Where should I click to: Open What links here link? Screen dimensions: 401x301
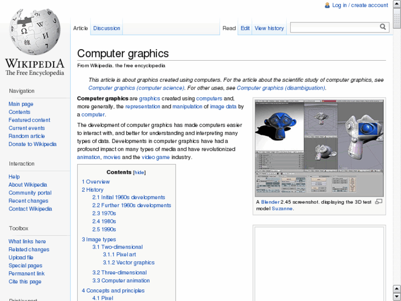coord(27,241)
